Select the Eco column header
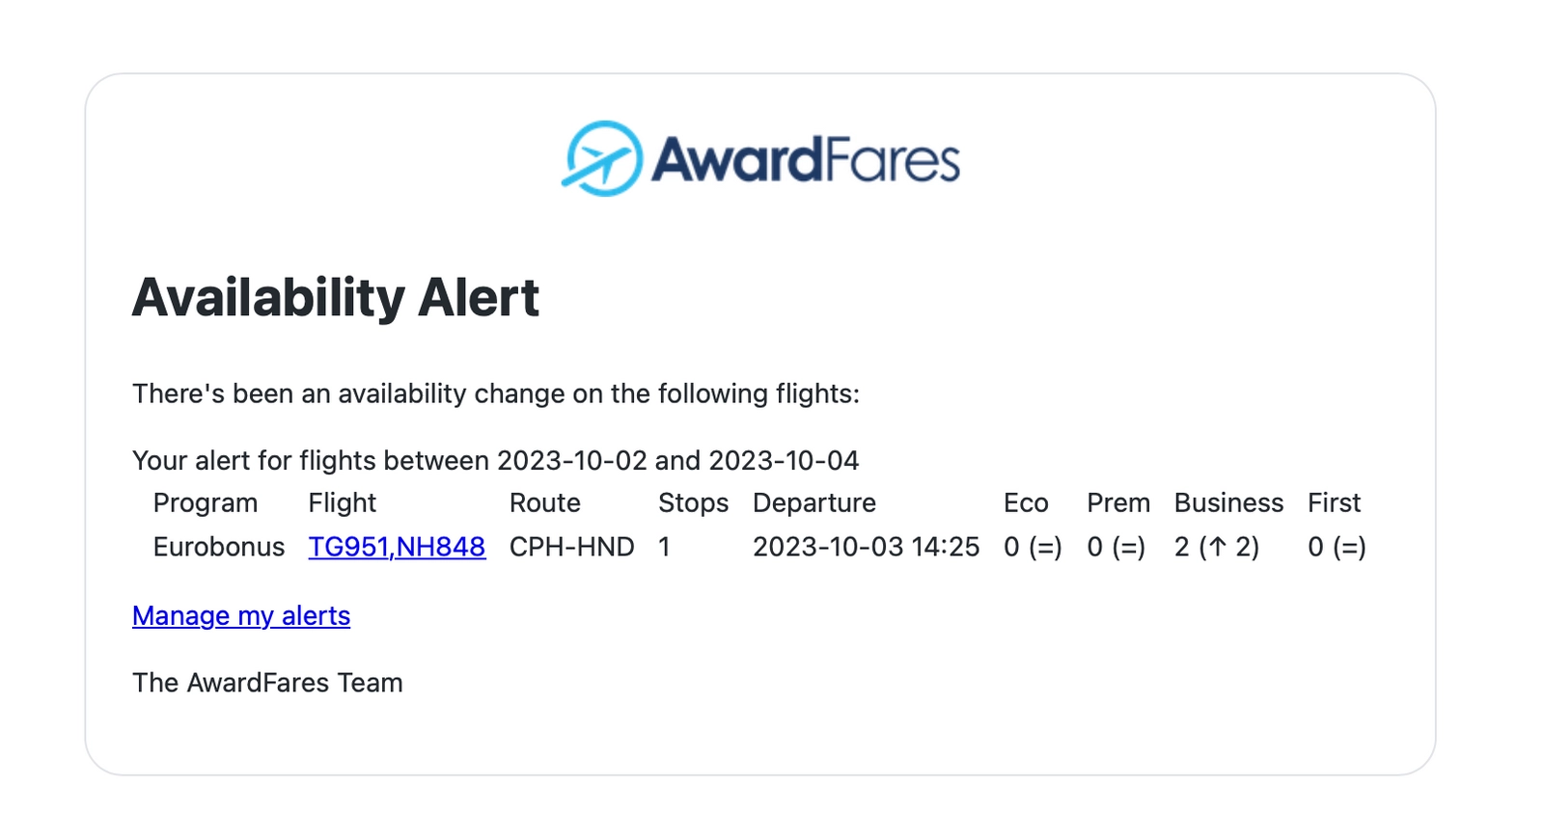The image size is (1544, 840). [x=1026, y=502]
